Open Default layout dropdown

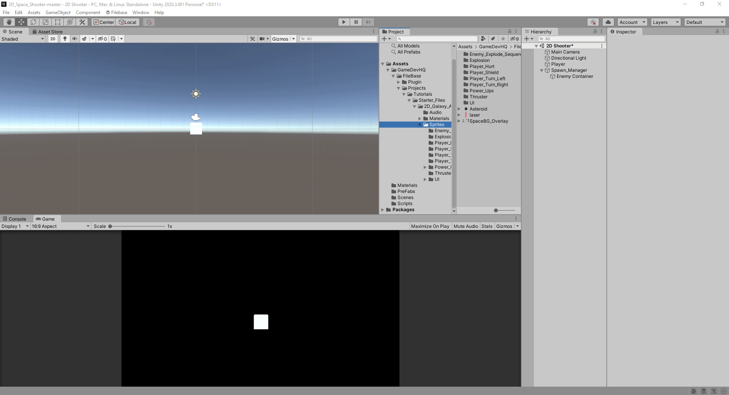point(705,22)
